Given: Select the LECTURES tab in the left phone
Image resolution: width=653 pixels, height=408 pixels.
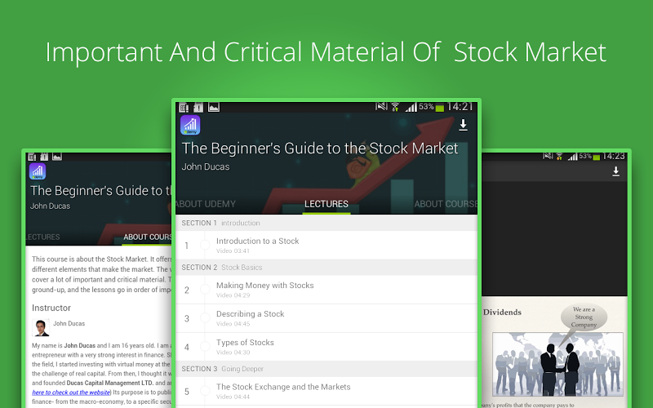Looking at the screenshot, I should (x=43, y=237).
